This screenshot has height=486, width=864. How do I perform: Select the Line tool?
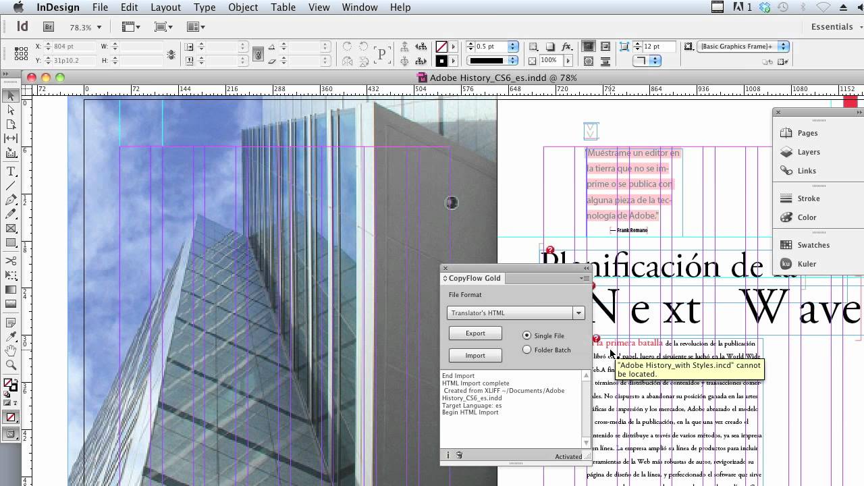(x=11, y=186)
